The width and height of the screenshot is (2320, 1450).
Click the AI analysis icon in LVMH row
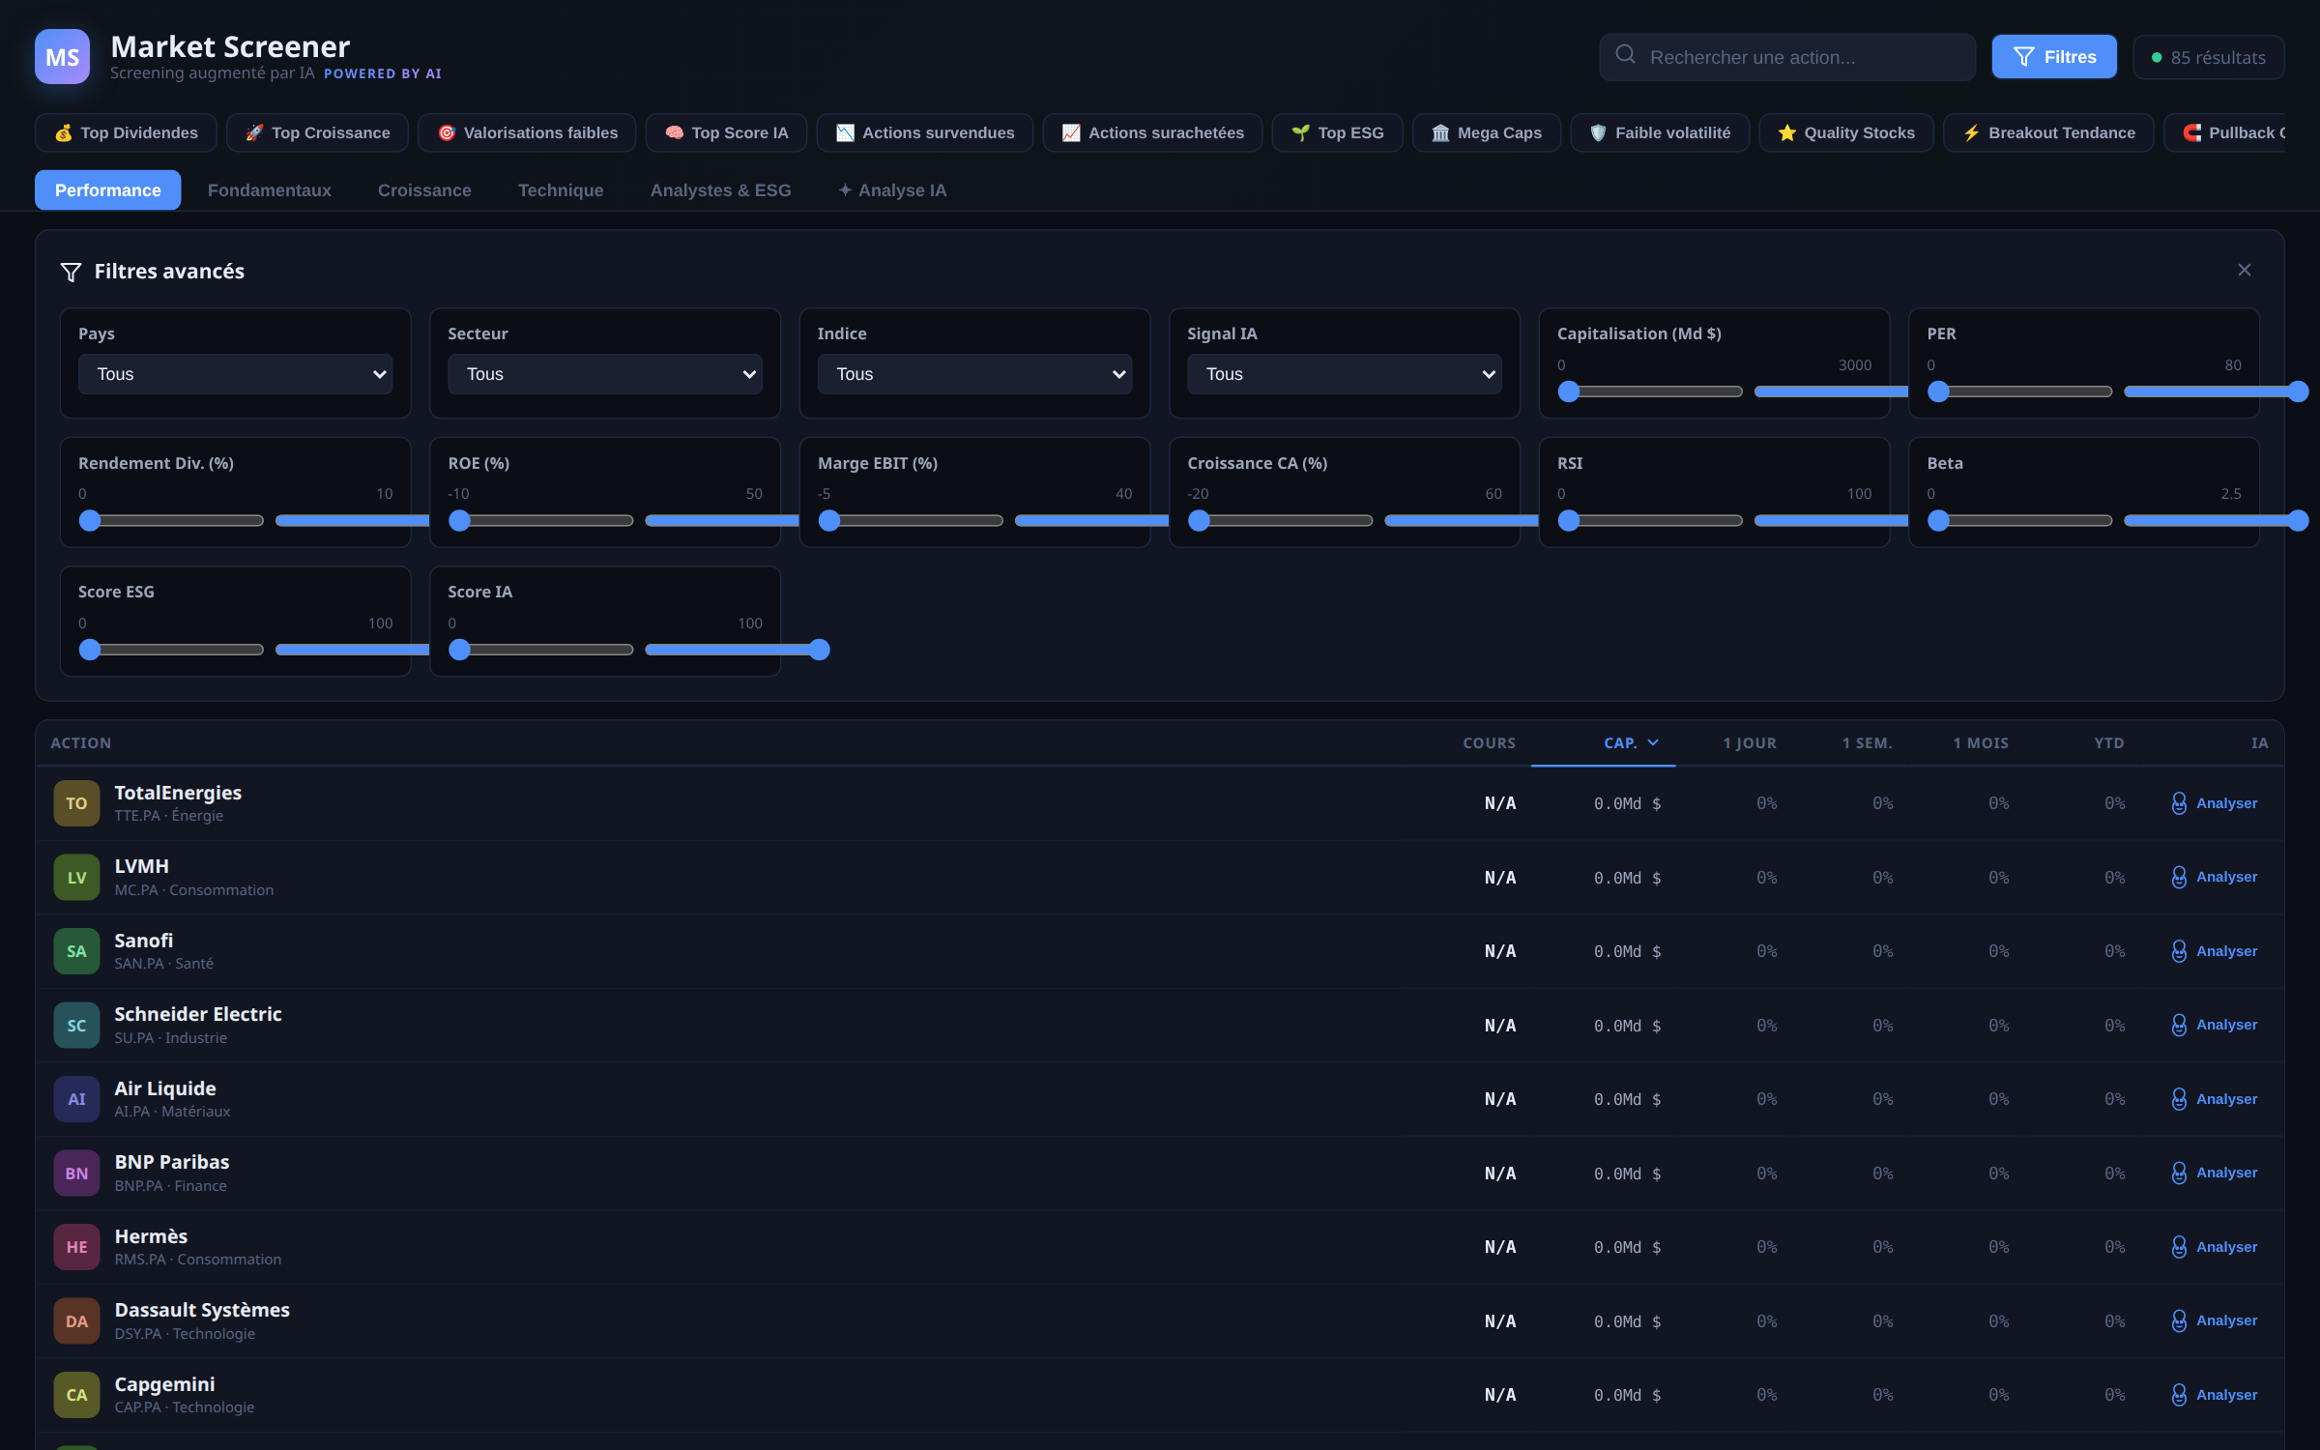[2179, 877]
